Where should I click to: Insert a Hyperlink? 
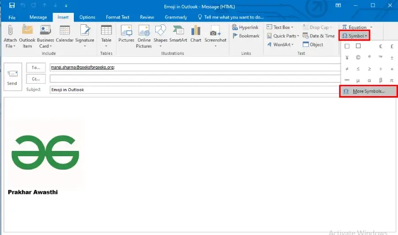point(245,27)
